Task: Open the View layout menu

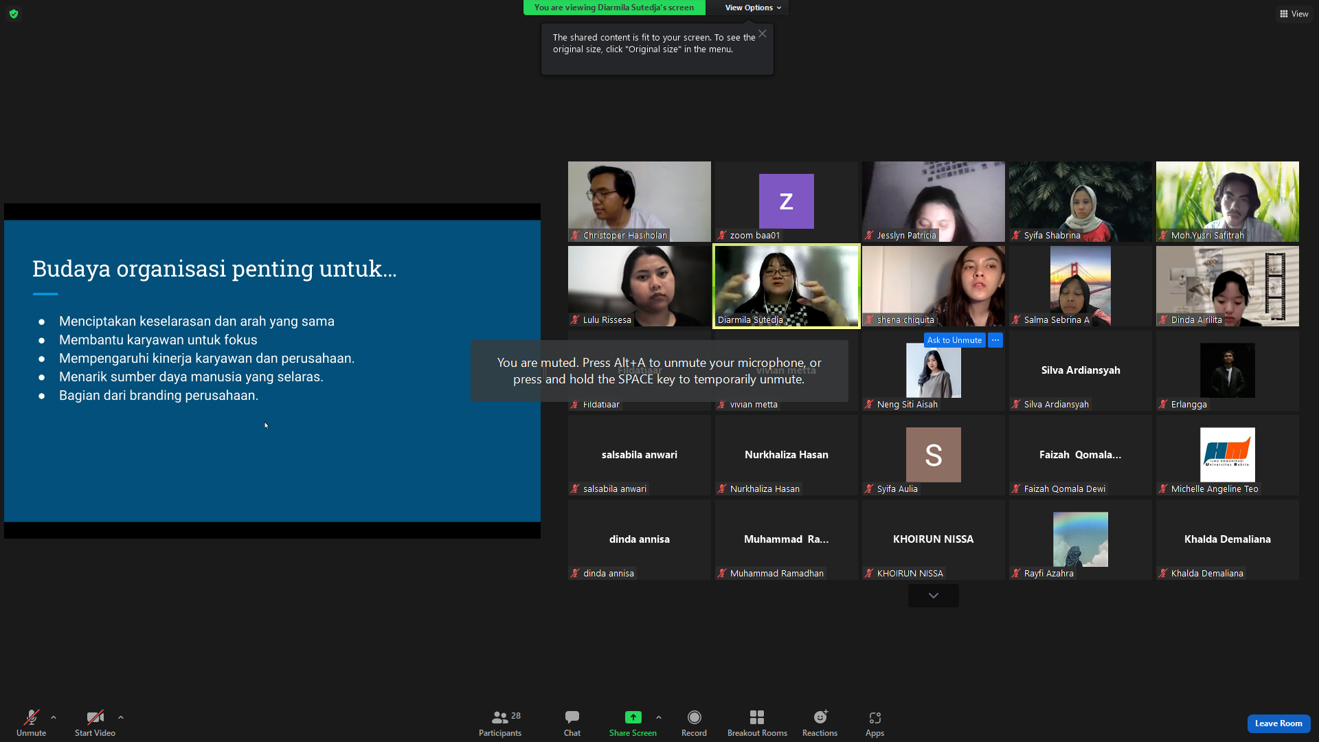Action: [x=1294, y=14]
